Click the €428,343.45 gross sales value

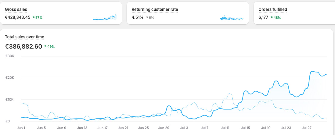17,17
